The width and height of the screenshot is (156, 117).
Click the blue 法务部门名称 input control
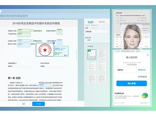click(x=24, y=41)
